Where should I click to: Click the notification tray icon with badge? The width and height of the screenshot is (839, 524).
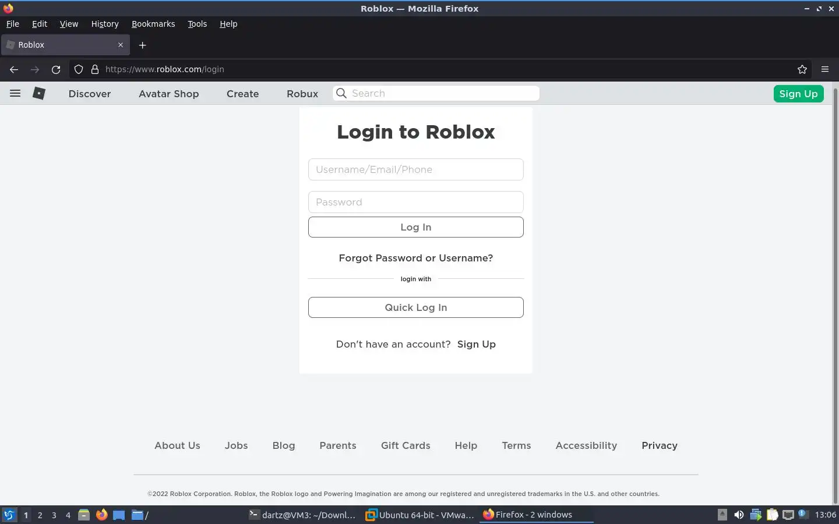pos(803,514)
